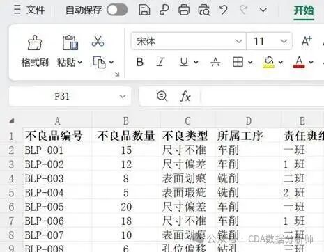Click the 所属工序 header cell
The image size is (324, 252).
pos(249,136)
